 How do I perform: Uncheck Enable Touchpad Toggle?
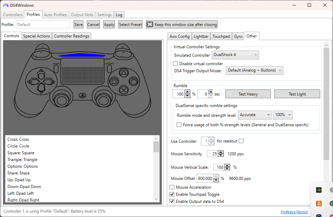coord(172,194)
